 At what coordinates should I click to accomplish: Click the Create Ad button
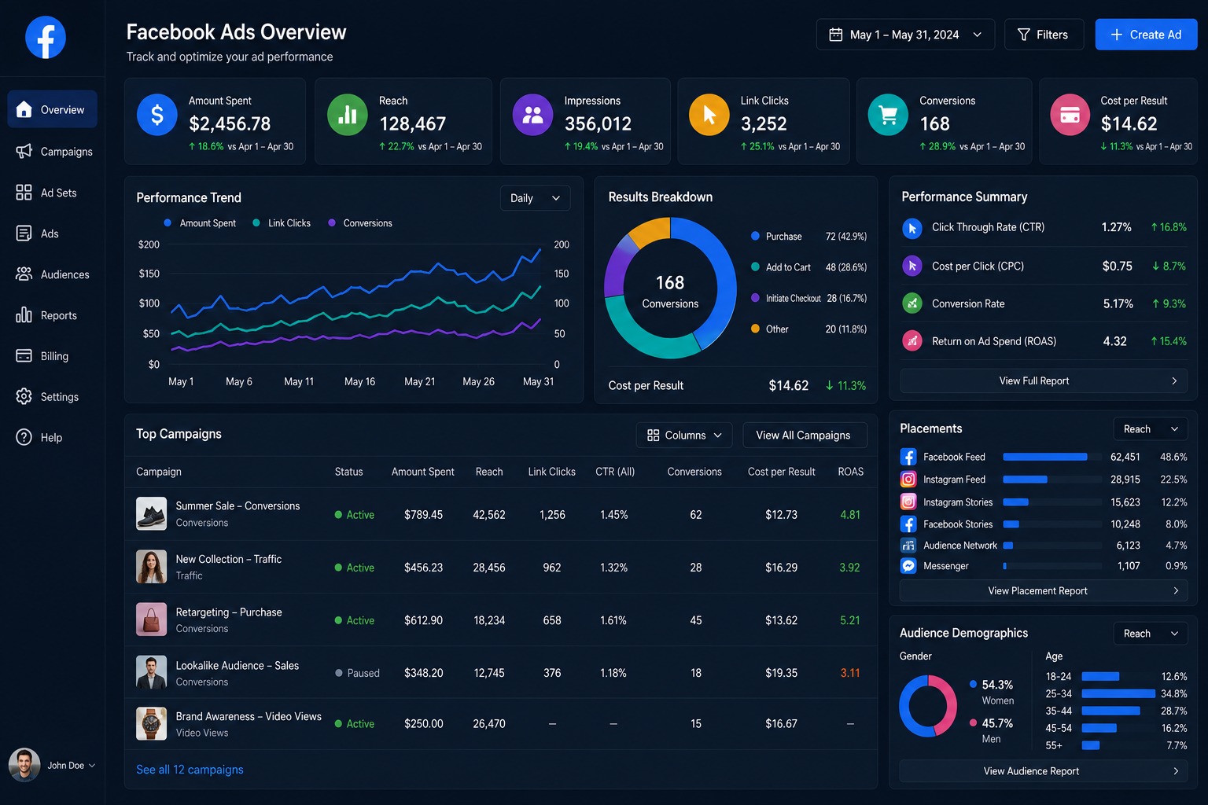1146,35
